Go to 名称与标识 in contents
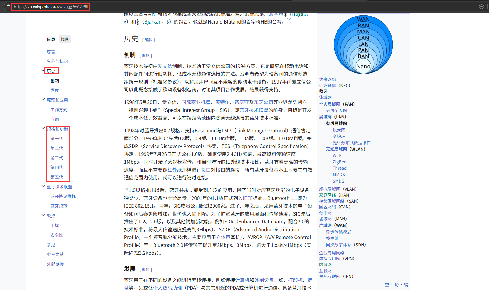 (57, 61)
